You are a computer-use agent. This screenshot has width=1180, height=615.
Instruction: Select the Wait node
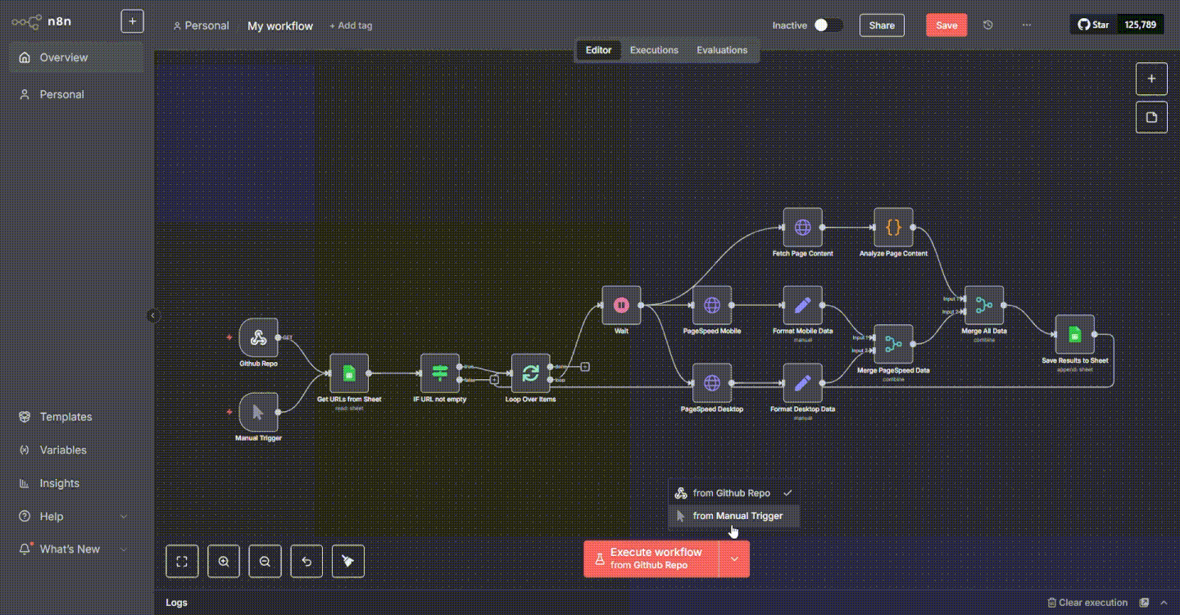click(621, 305)
